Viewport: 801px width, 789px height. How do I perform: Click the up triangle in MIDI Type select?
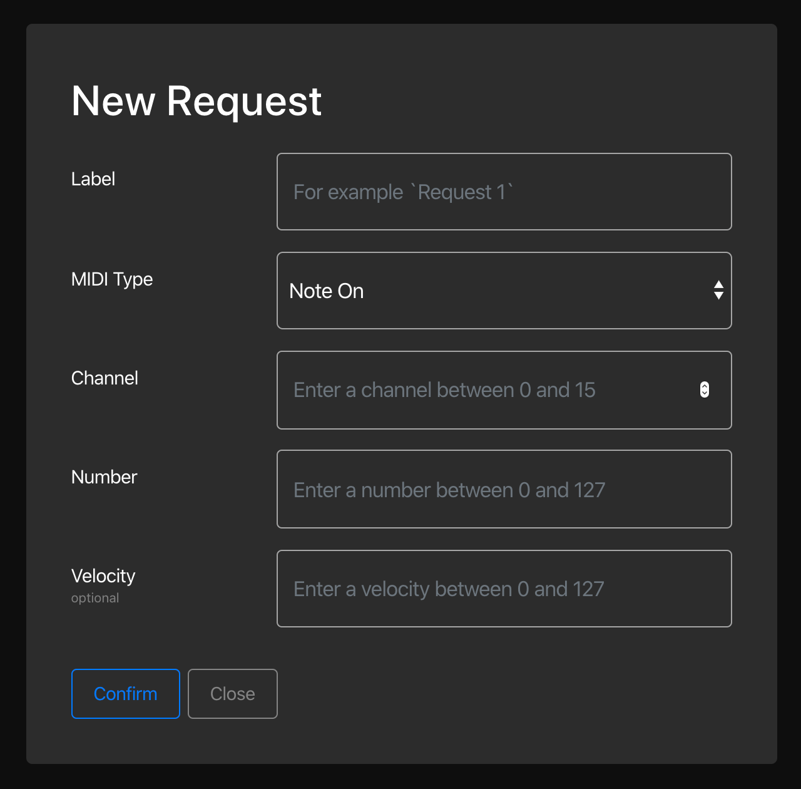(x=718, y=285)
